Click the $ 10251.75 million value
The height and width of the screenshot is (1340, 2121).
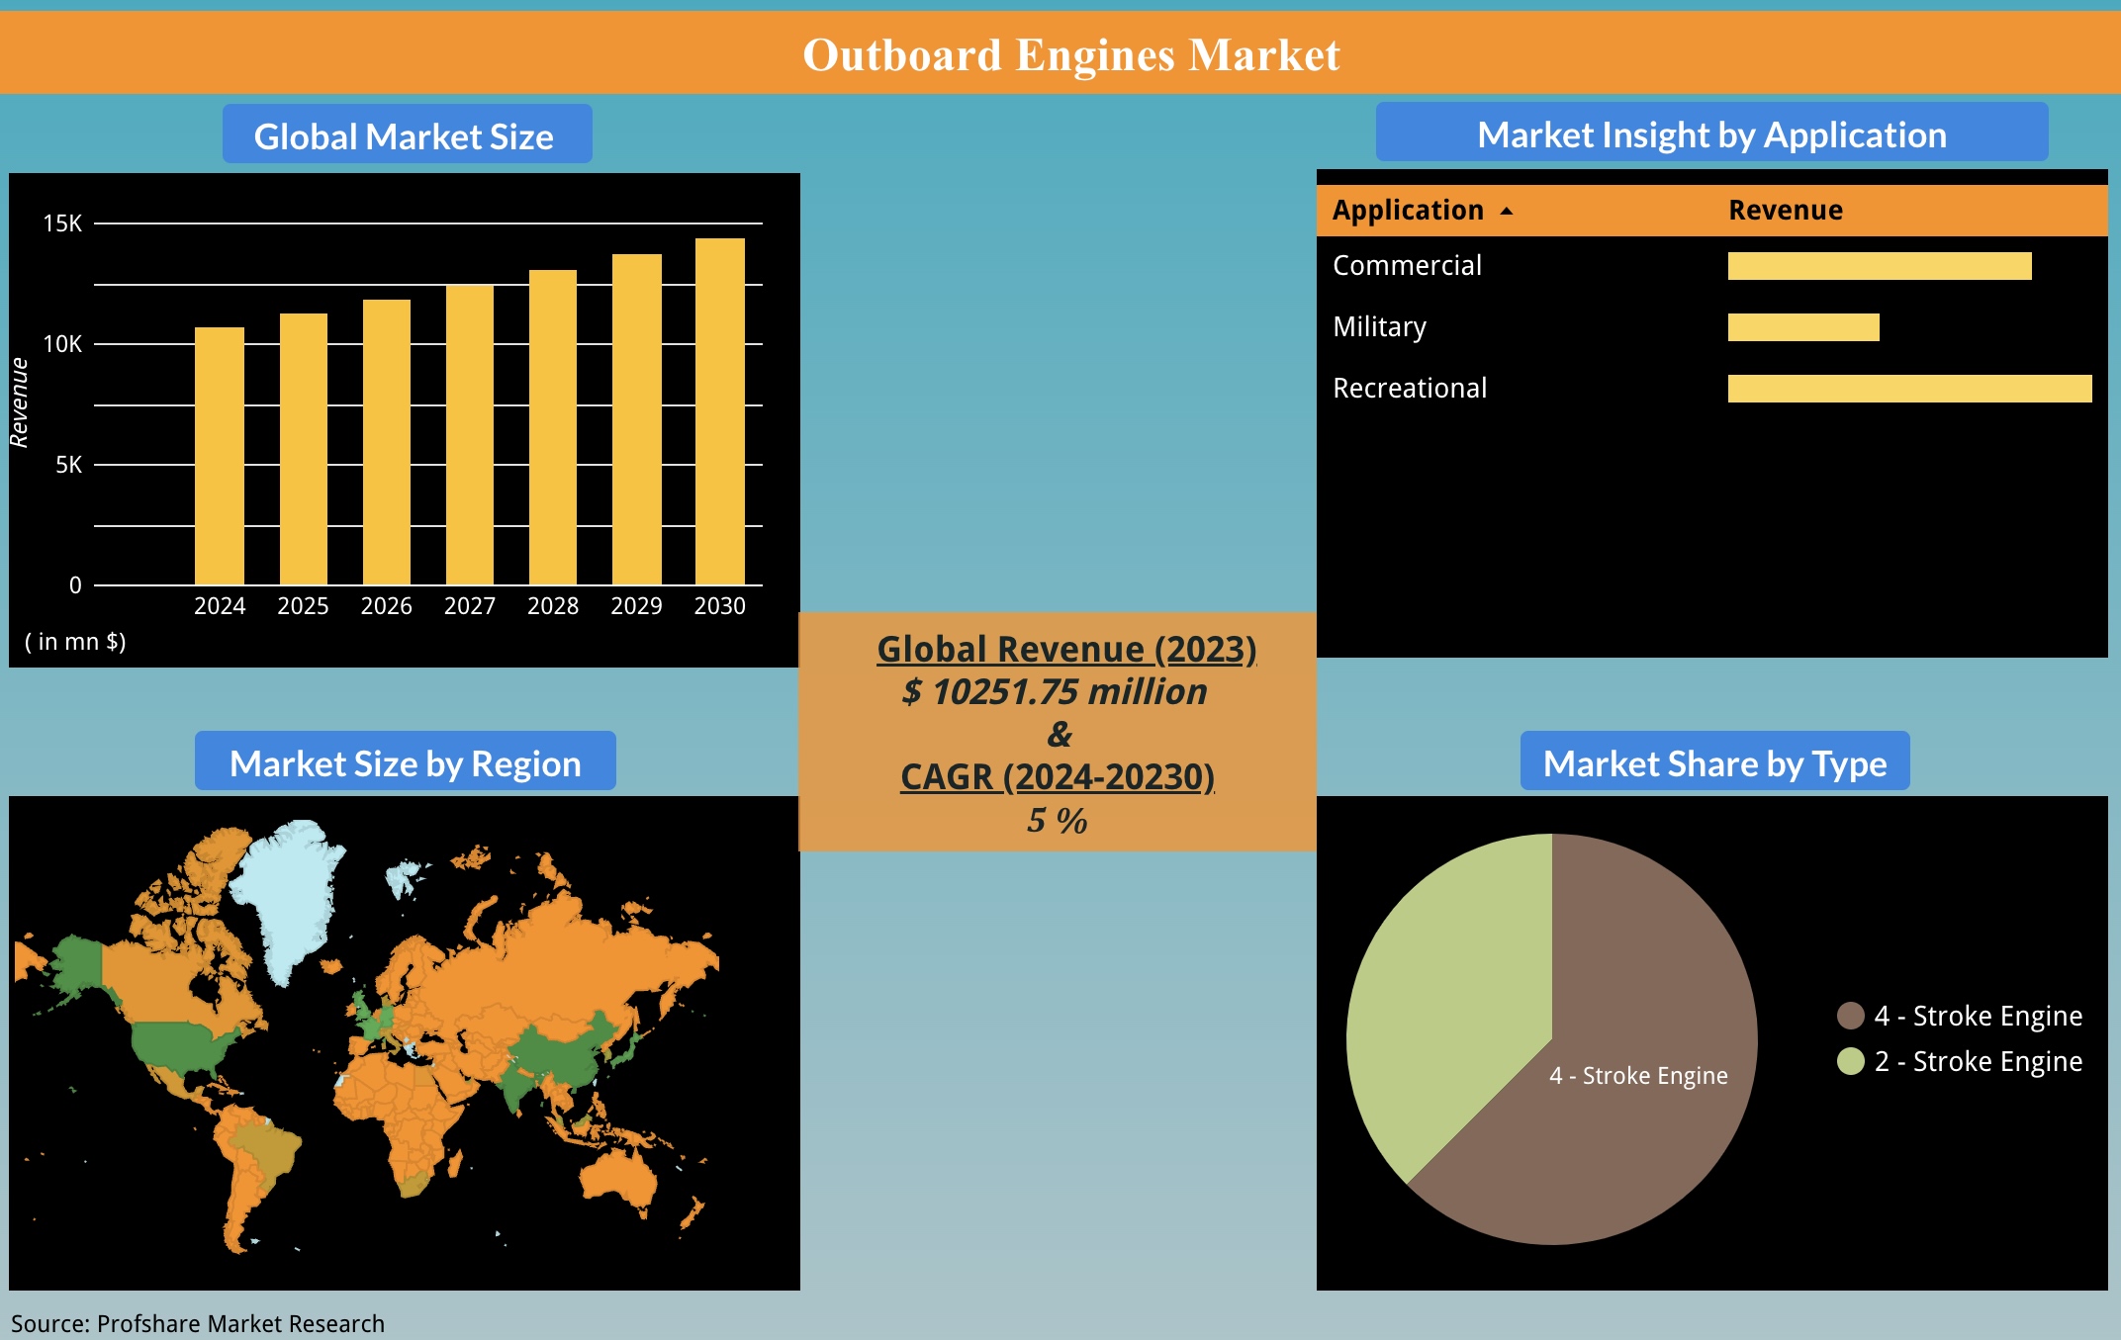[1055, 691]
